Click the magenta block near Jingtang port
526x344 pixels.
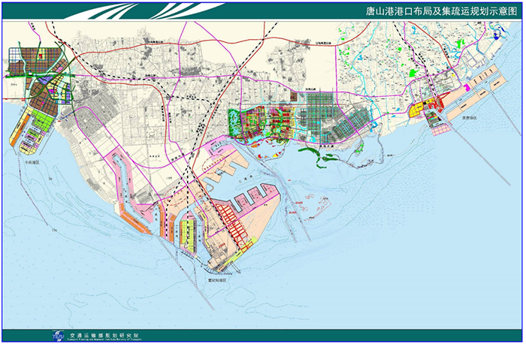click(x=467, y=89)
